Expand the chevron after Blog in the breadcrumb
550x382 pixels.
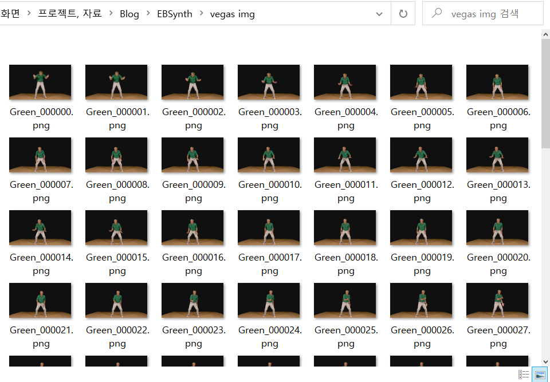(x=148, y=14)
